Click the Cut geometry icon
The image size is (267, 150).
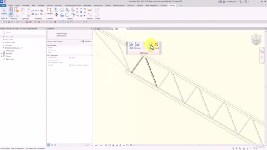click(33, 10)
